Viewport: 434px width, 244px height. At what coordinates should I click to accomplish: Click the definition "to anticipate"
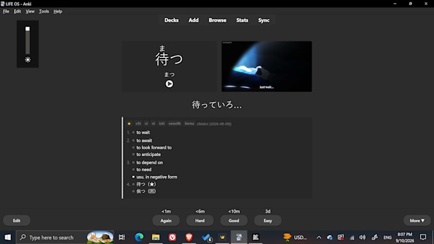coord(148,154)
